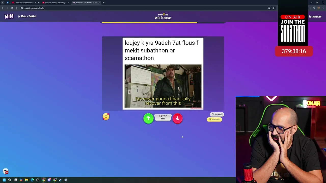Launch Copilot from the taskbar

coord(21,180)
